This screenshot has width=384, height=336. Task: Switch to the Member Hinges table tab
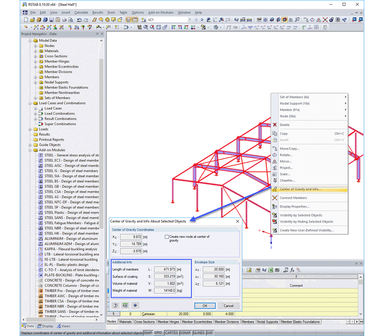click(168, 321)
